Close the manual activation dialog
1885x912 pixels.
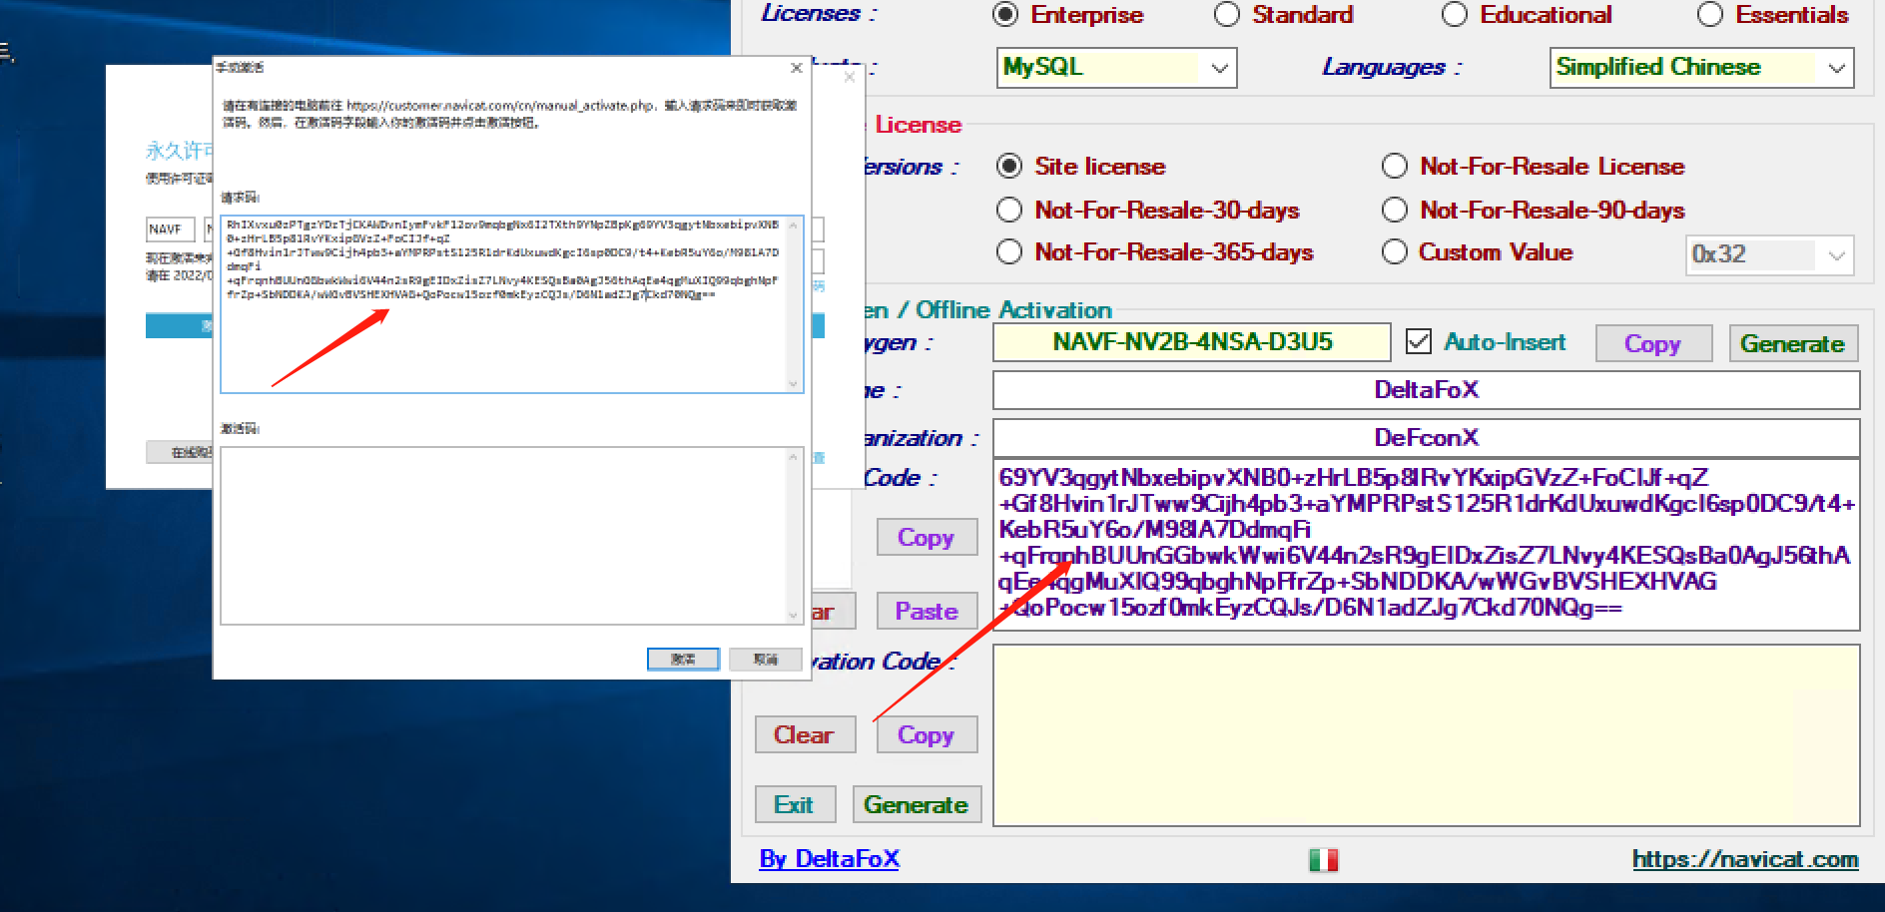tap(796, 68)
